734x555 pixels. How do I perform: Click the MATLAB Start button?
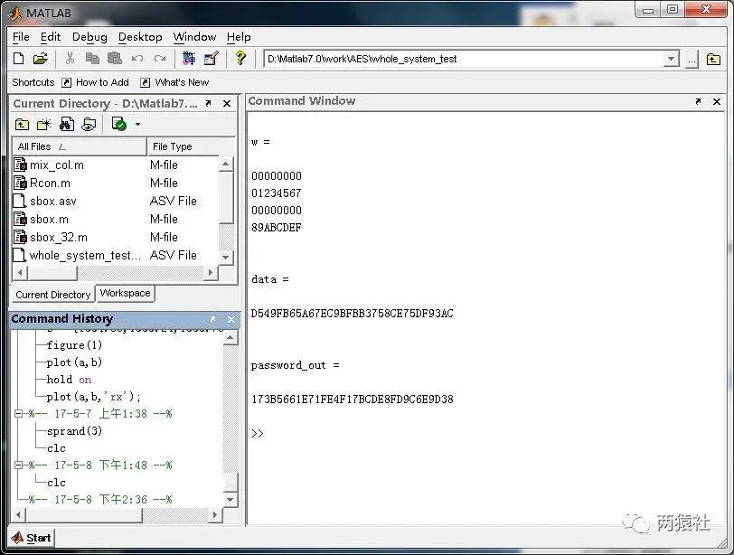32,538
